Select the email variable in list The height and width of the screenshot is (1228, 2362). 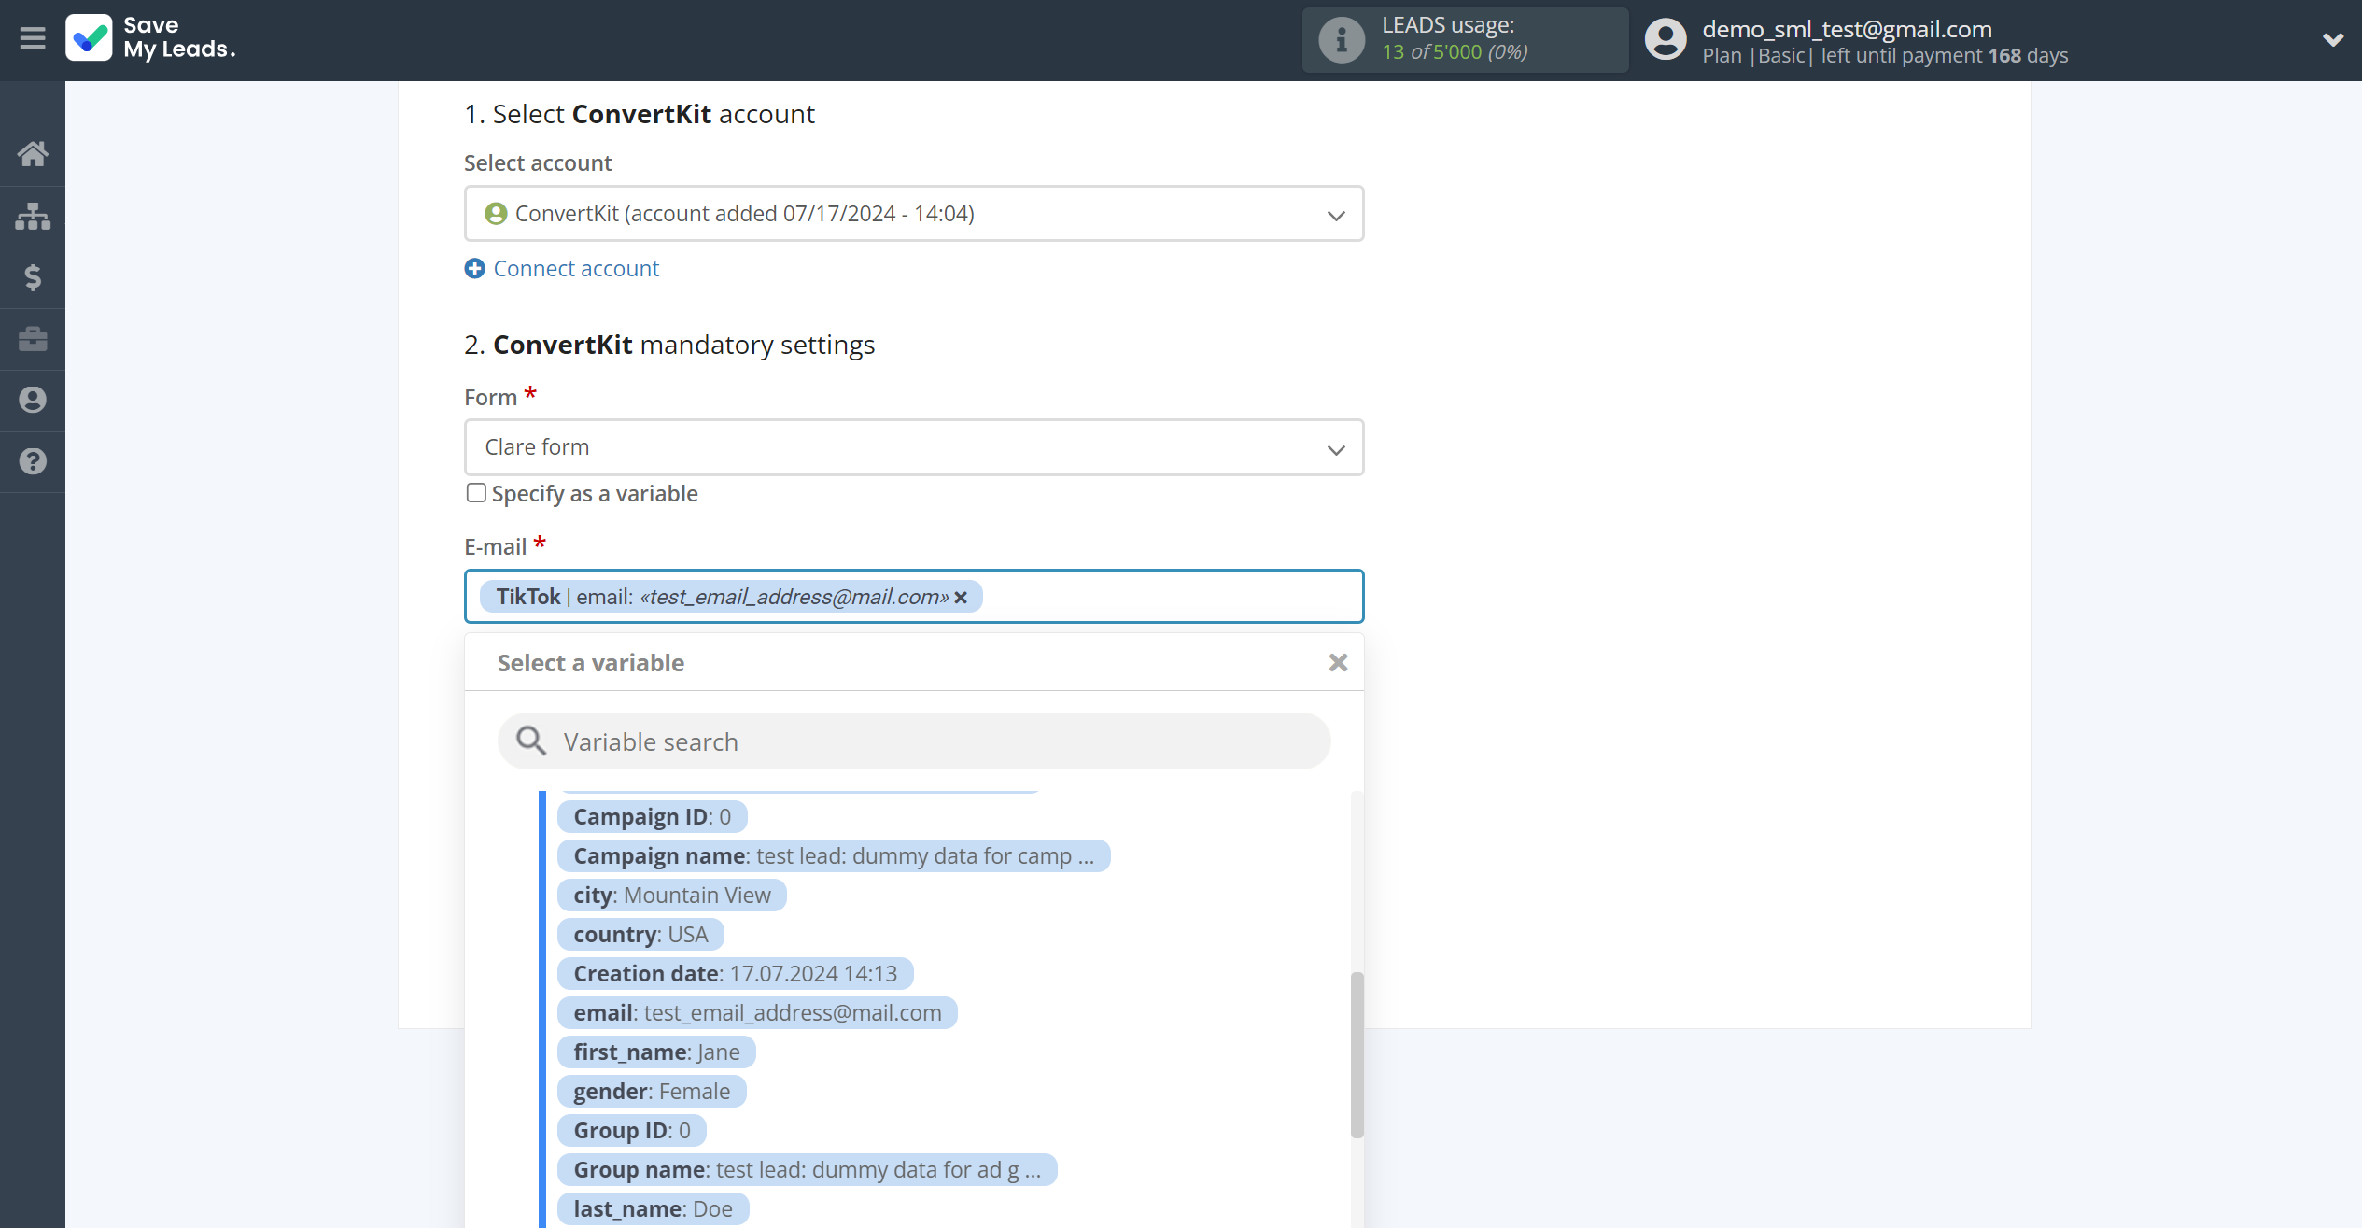click(x=757, y=1013)
